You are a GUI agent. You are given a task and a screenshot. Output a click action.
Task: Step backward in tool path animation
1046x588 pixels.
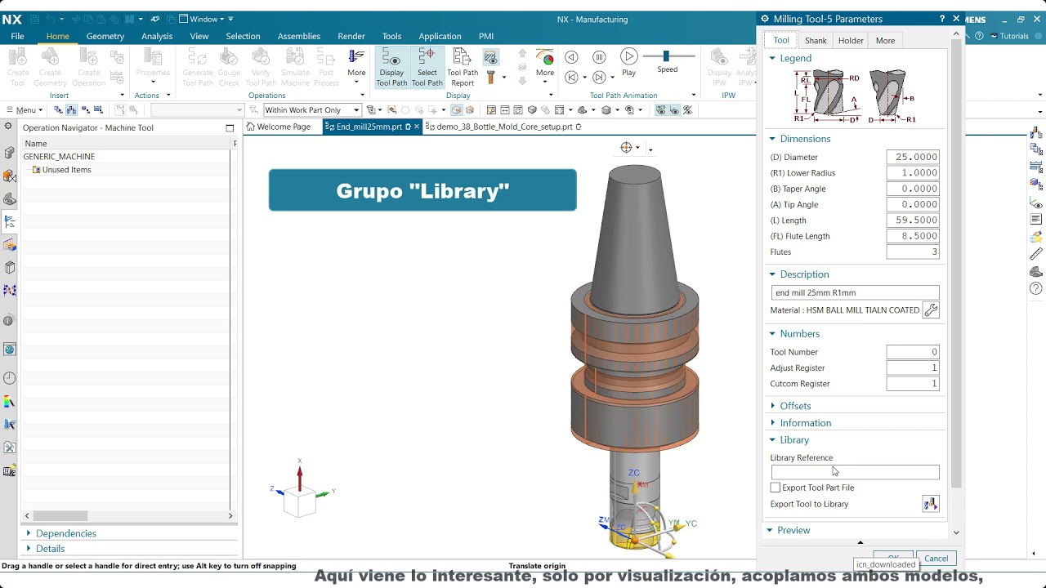(x=571, y=56)
